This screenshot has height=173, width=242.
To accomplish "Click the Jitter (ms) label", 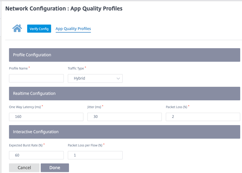I will 94,107.
